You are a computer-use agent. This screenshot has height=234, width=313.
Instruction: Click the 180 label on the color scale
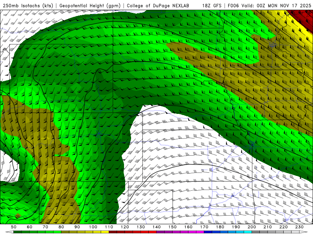click(220, 227)
